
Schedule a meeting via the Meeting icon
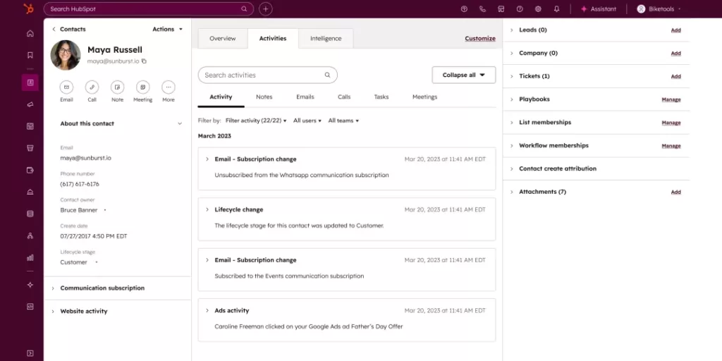pos(142,87)
